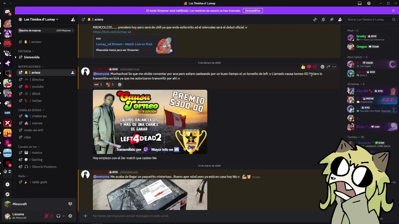This screenshot has height=224, width=399.
Task: Open the folder of servers icon
Action: coord(7,171)
